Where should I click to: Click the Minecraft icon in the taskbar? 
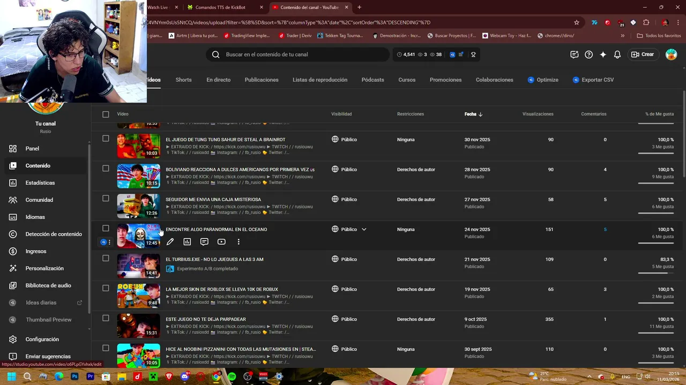(153, 376)
